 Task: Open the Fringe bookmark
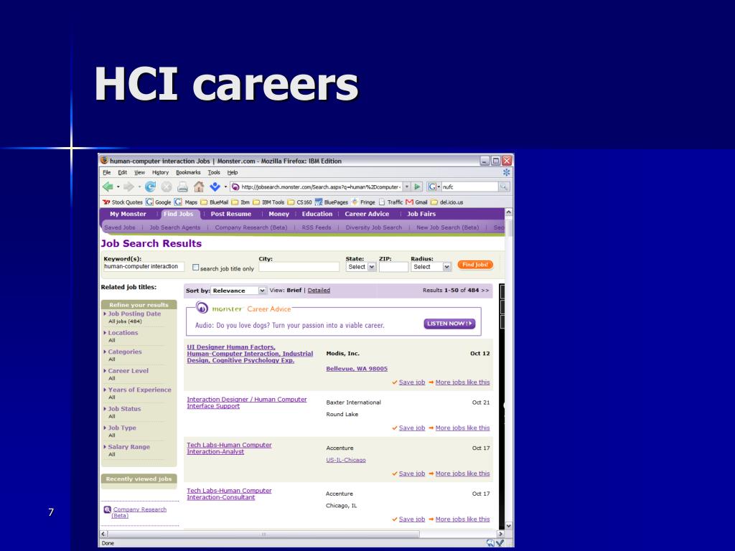[x=363, y=202]
